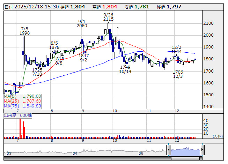Click the blue selected range in overview
This screenshot has width=228, height=164.
pos(185,151)
